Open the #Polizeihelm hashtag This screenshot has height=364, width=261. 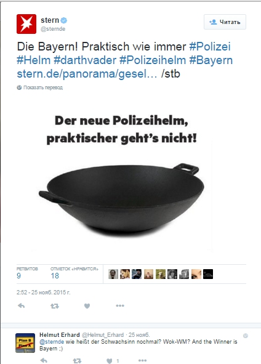[x=153, y=60]
